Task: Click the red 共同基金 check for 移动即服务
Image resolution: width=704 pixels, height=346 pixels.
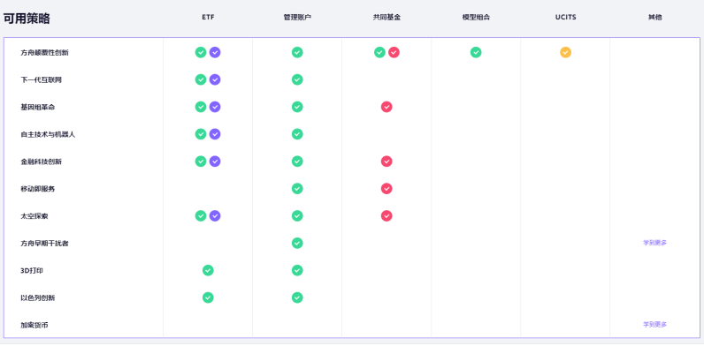Action: coord(386,189)
